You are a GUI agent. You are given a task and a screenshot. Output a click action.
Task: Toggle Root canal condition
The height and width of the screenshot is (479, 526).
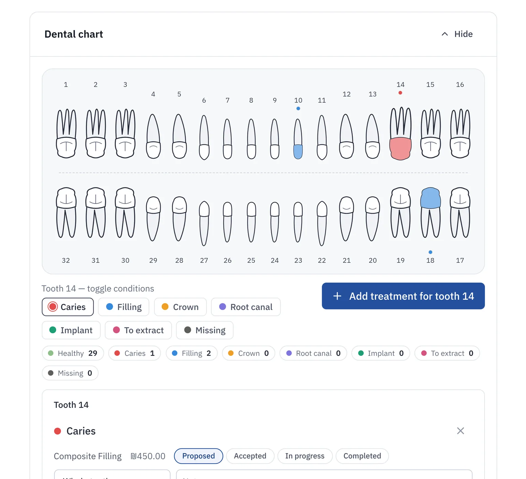[x=246, y=307]
